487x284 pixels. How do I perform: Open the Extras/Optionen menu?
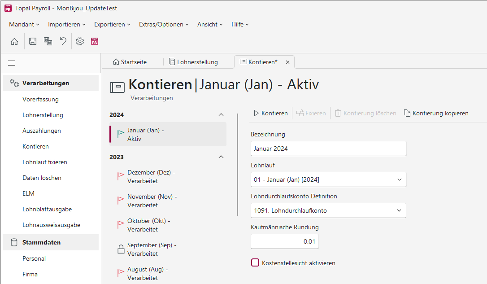(x=164, y=24)
